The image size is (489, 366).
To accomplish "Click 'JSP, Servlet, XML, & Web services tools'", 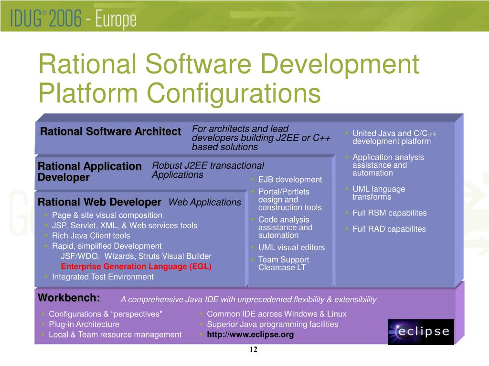I will [125, 225].
